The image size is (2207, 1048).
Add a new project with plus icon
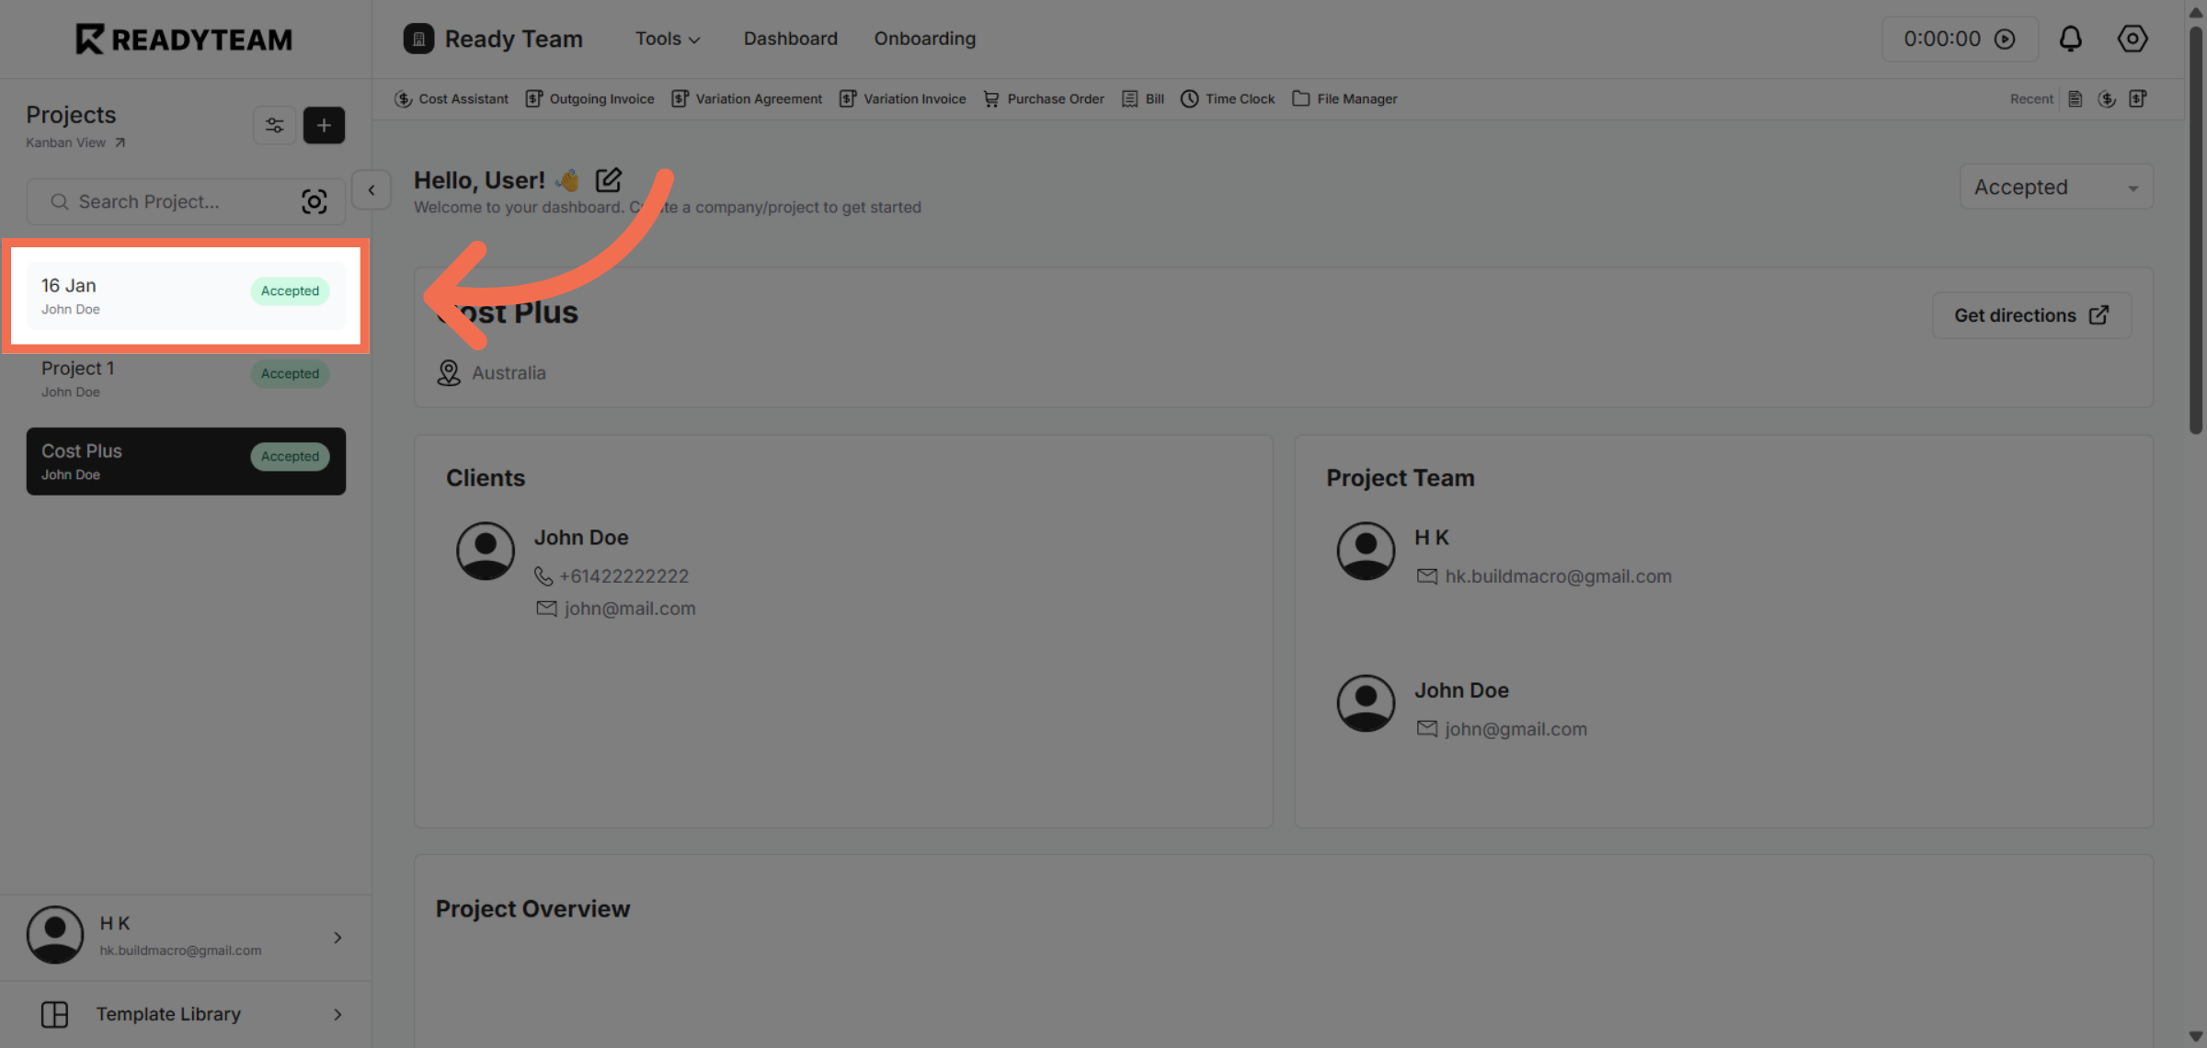pos(324,125)
